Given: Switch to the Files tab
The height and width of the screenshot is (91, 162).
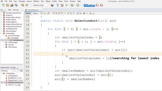Looking at the screenshot, I should 10,10.
